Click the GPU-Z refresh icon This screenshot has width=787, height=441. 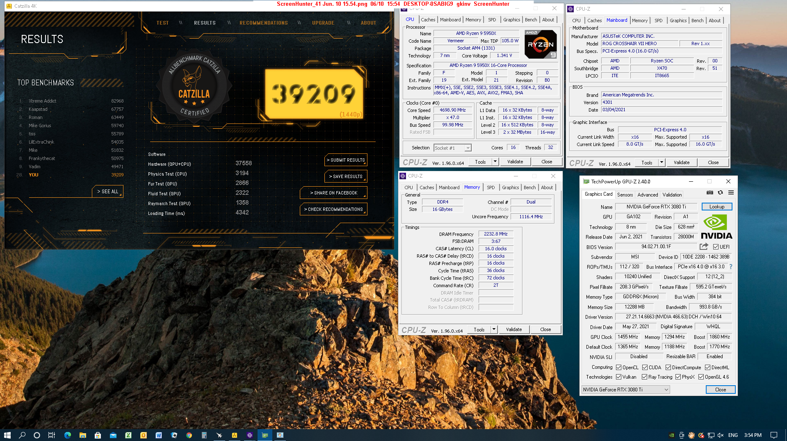click(x=720, y=192)
